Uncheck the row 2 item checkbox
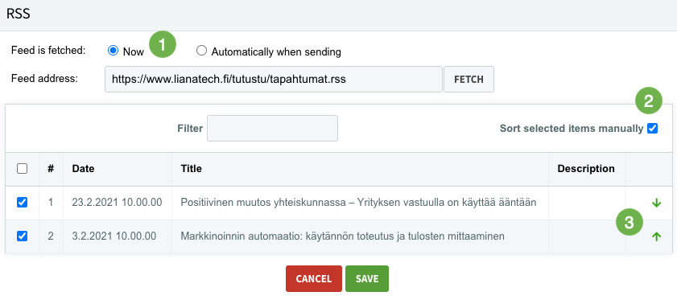 [22, 236]
